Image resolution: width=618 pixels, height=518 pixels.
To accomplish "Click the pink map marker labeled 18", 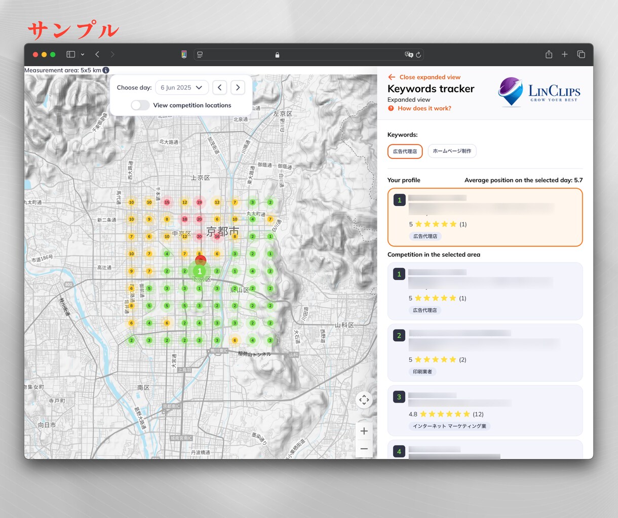I will 184,219.
